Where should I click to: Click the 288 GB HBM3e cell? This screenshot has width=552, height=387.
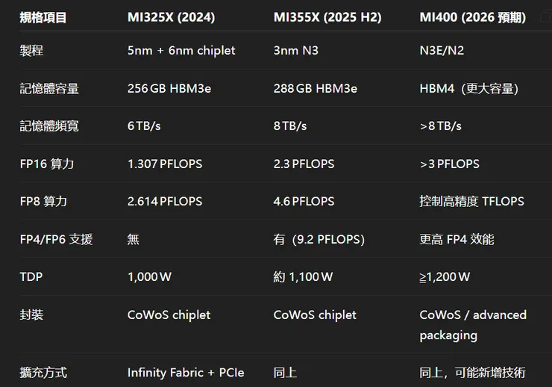pyautogui.click(x=316, y=89)
